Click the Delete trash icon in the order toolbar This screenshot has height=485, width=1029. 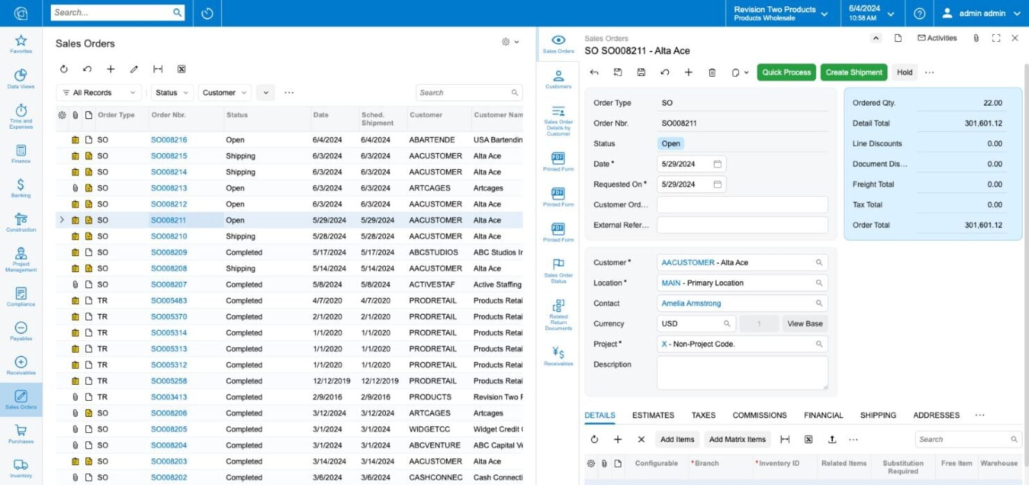(x=712, y=72)
